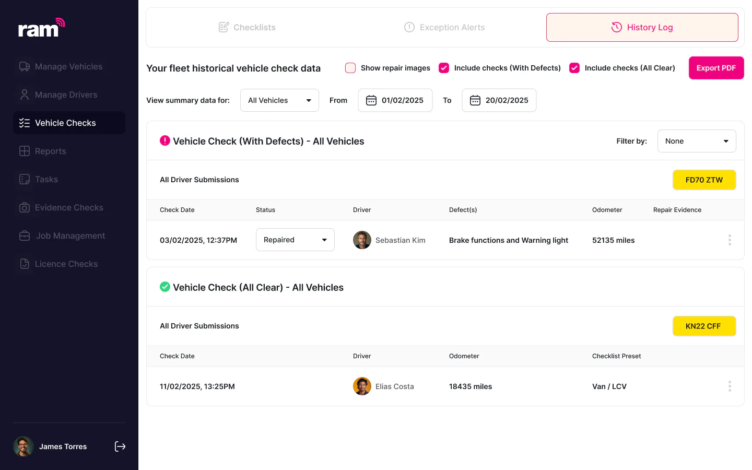This screenshot has width=752, height=470.
Task: Open the Filter by None dropdown
Action: (697, 141)
